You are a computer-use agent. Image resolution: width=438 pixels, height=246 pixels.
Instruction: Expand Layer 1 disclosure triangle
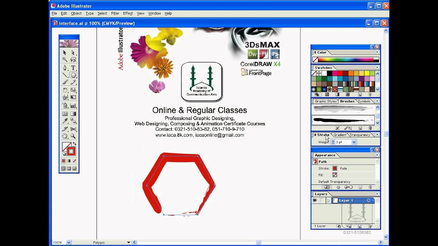click(x=328, y=201)
